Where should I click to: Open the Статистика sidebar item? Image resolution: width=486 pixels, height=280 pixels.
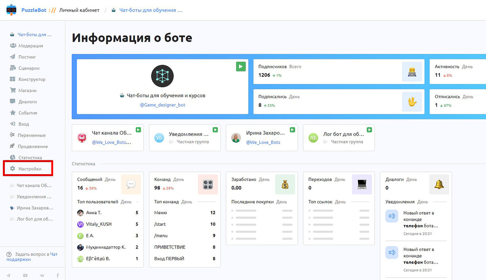pos(30,158)
